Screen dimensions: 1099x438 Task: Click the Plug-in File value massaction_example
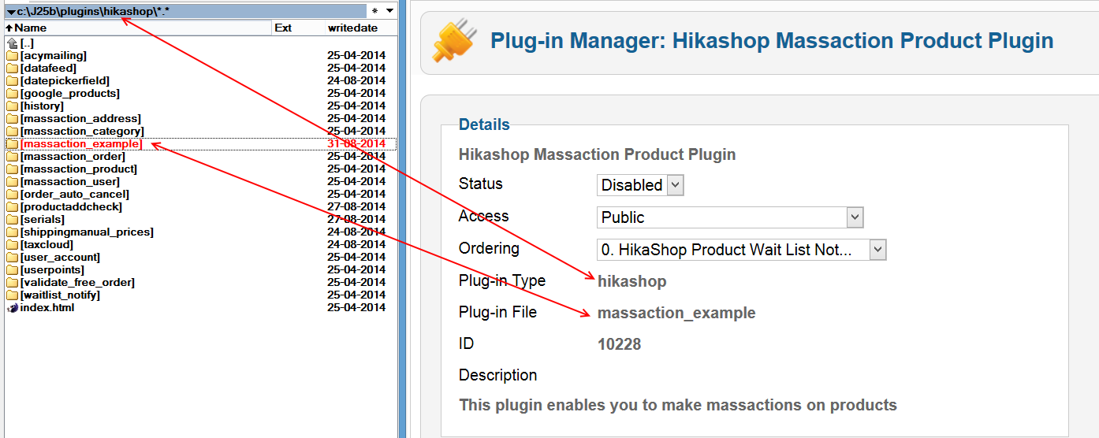pos(676,313)
